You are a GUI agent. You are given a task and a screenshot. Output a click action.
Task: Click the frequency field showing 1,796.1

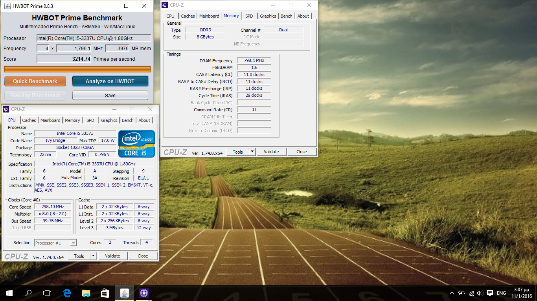click(x=74, y=49)
